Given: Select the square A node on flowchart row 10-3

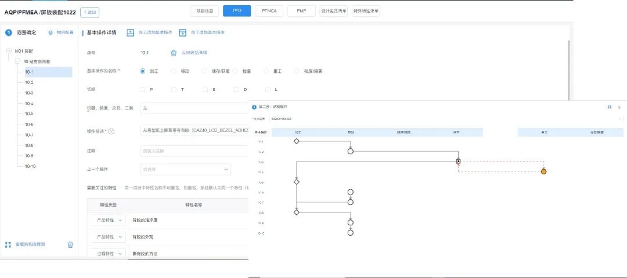Looking at the screenshot, I should 458,162.
